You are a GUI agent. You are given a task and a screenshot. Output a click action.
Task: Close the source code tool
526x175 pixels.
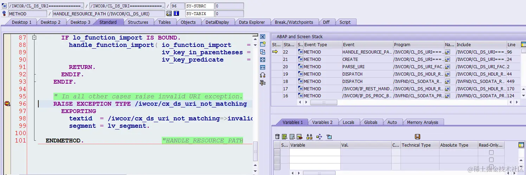[x=263, y=37]
